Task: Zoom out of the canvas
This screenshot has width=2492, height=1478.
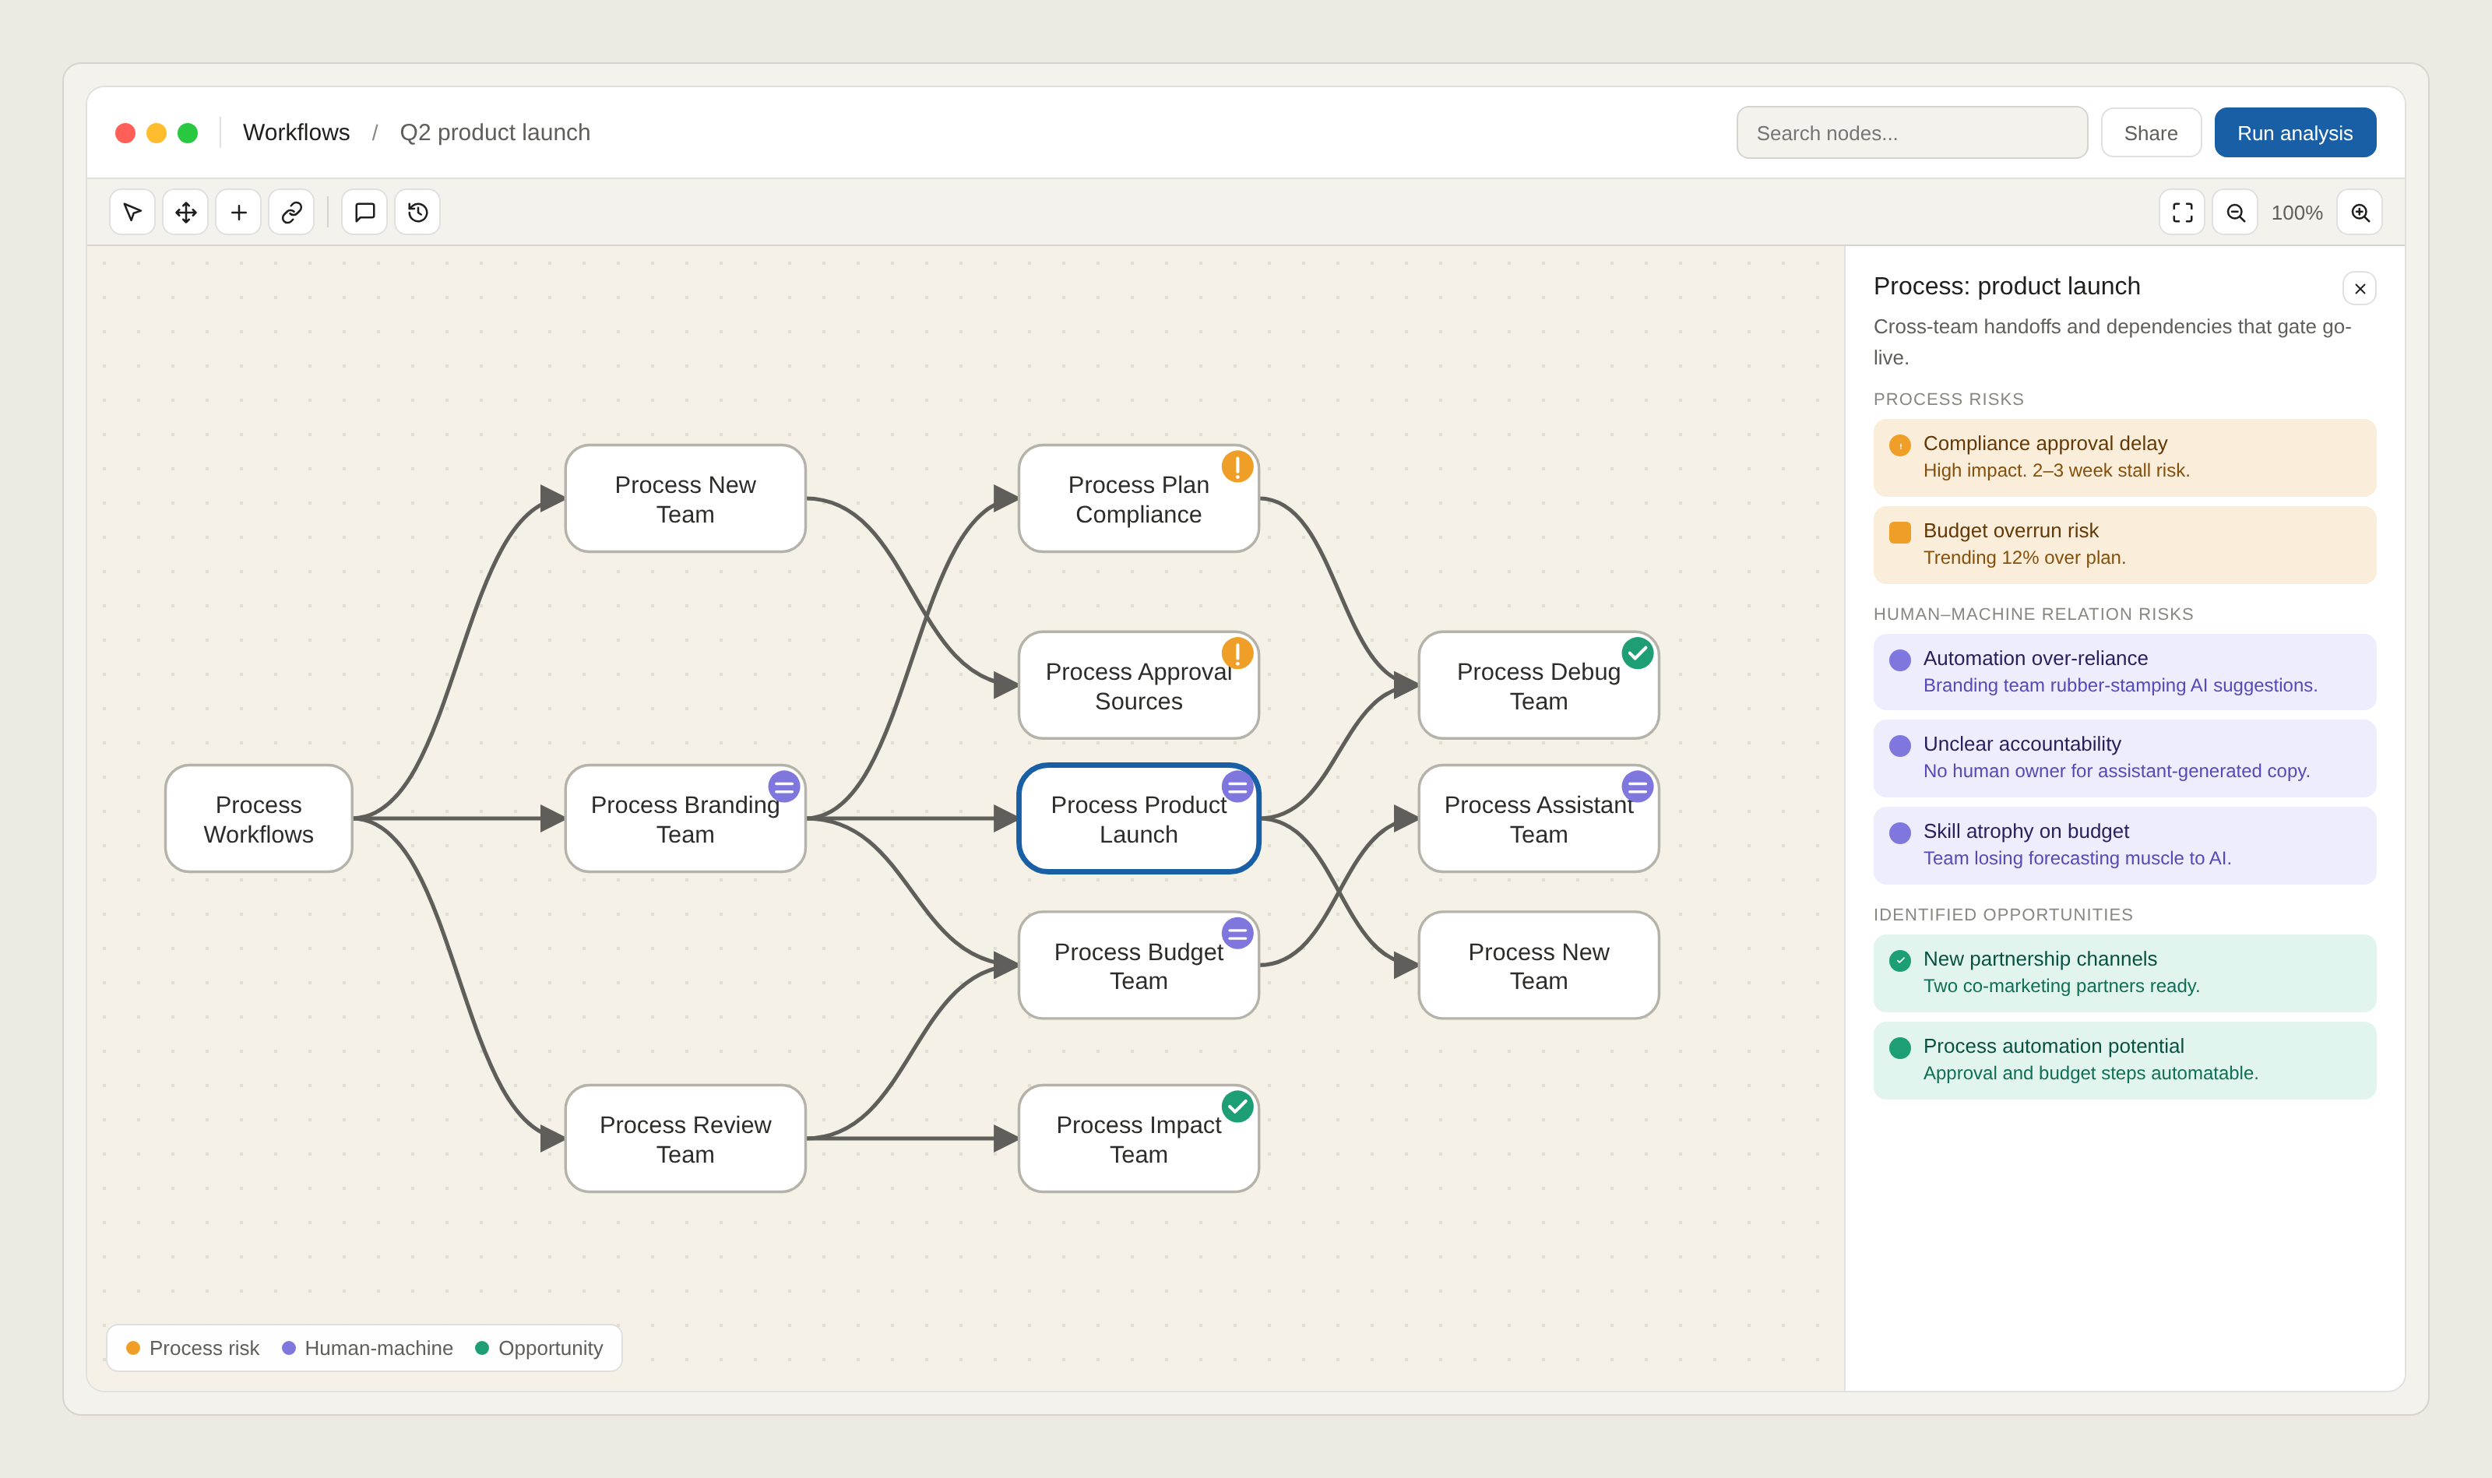Action: click(2235, 212)
